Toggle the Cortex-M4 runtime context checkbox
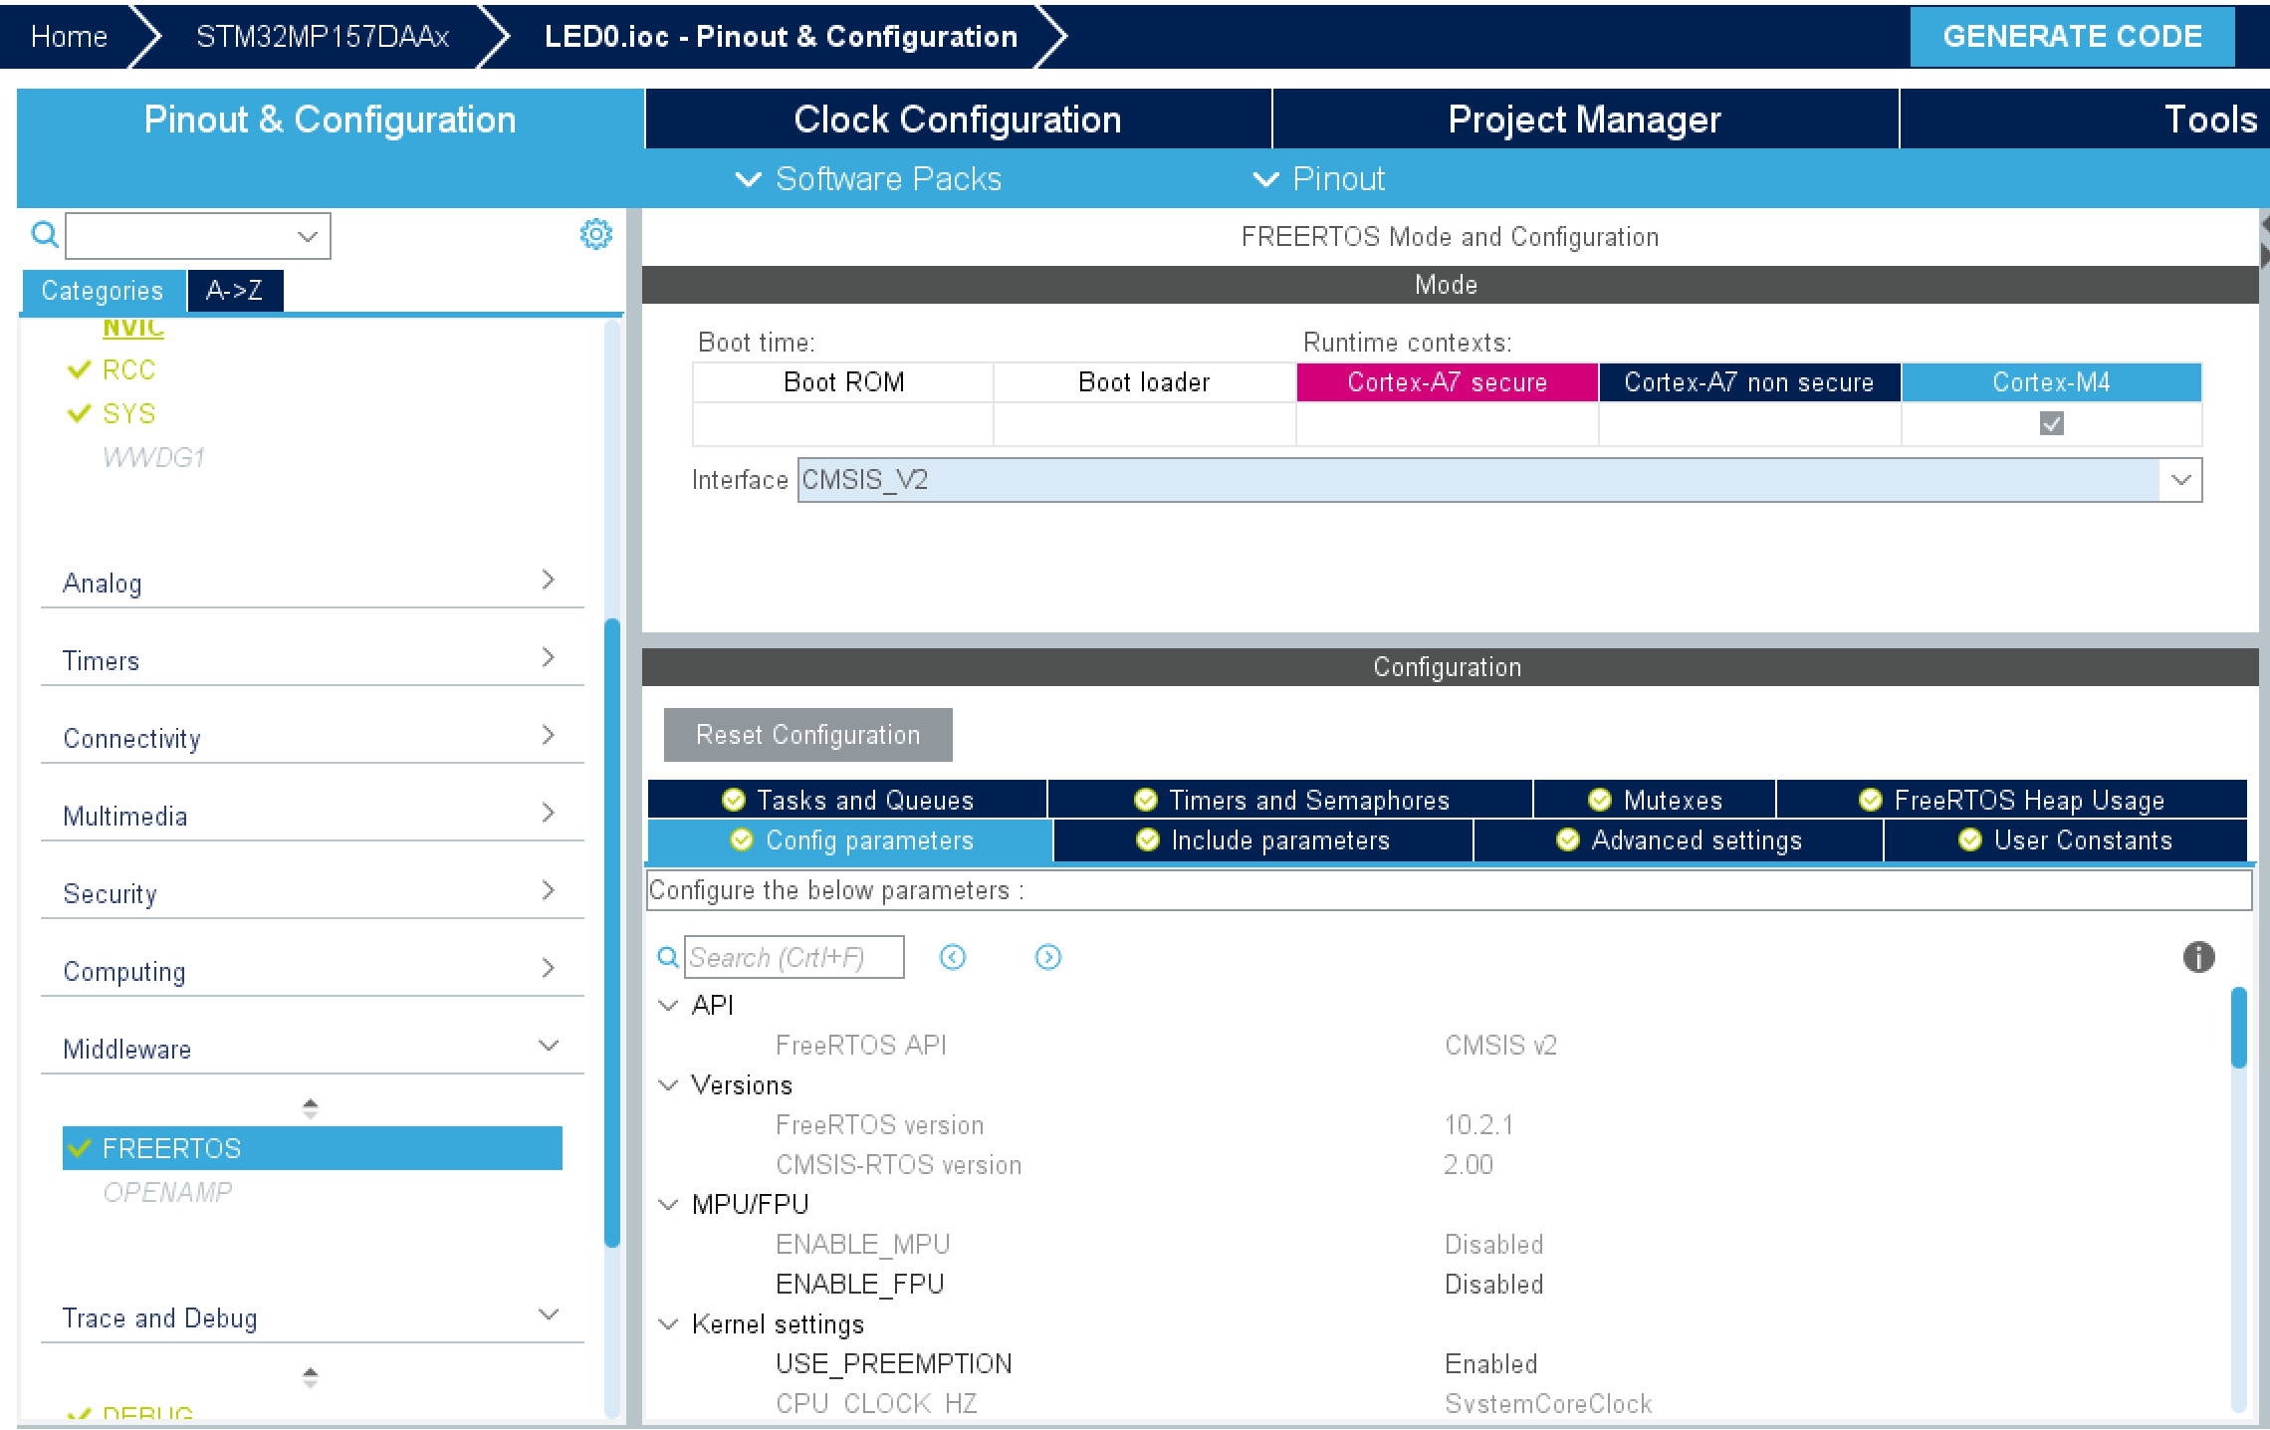Viewport: 2270px width, 1430px height. [2051, 424]
